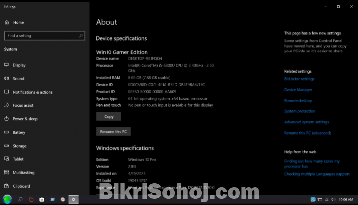
Task: Click the Clipboard icon in the sidebar
Action: coord(6,186)
